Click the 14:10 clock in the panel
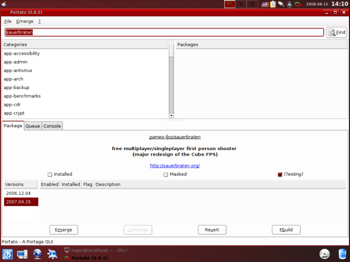The width and height of the screenshot is (350, 262). [340, 4]
